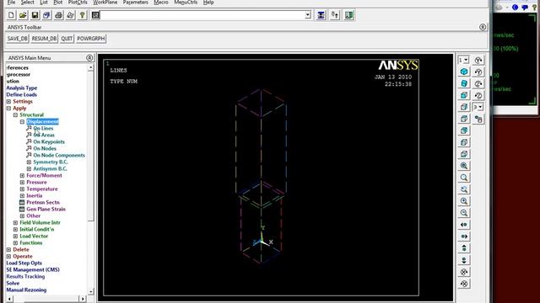This screenshot has height=303, width=540.
Task: Expand the Field Volume Intr node
Action: click(x=15, y=222)
